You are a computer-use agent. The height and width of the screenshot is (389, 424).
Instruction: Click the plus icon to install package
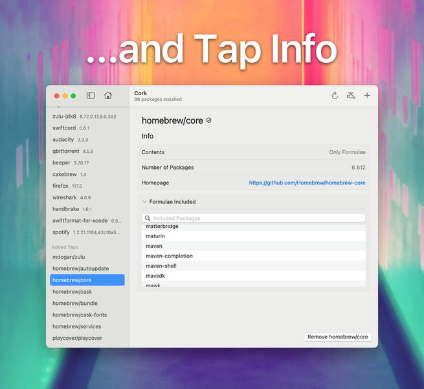click(367, 95)
